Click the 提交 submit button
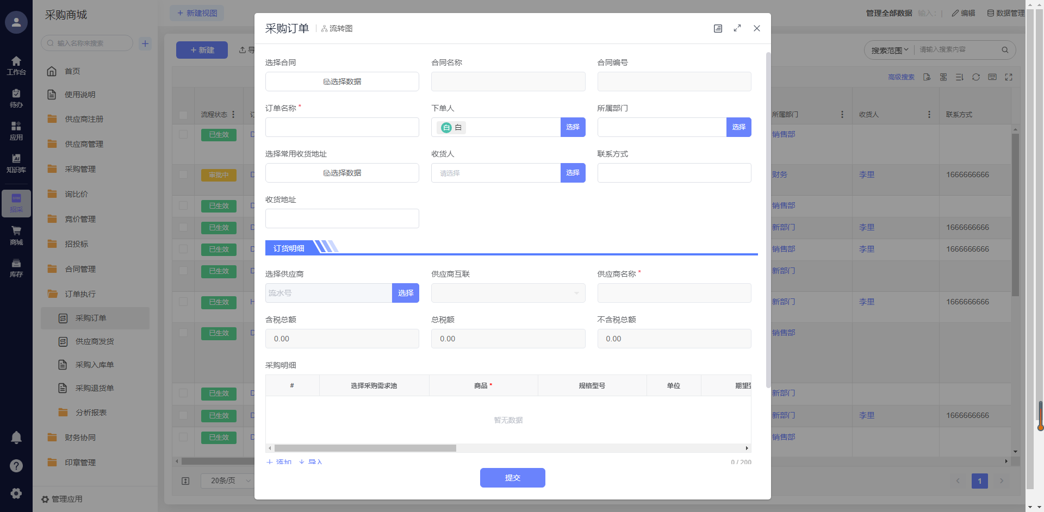Image resolution: width=1044 pixels, height=512 pixels. point(512,478)
